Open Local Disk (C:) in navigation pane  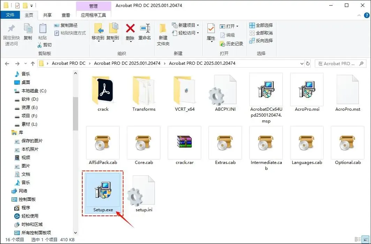click(x=31, y=91)
